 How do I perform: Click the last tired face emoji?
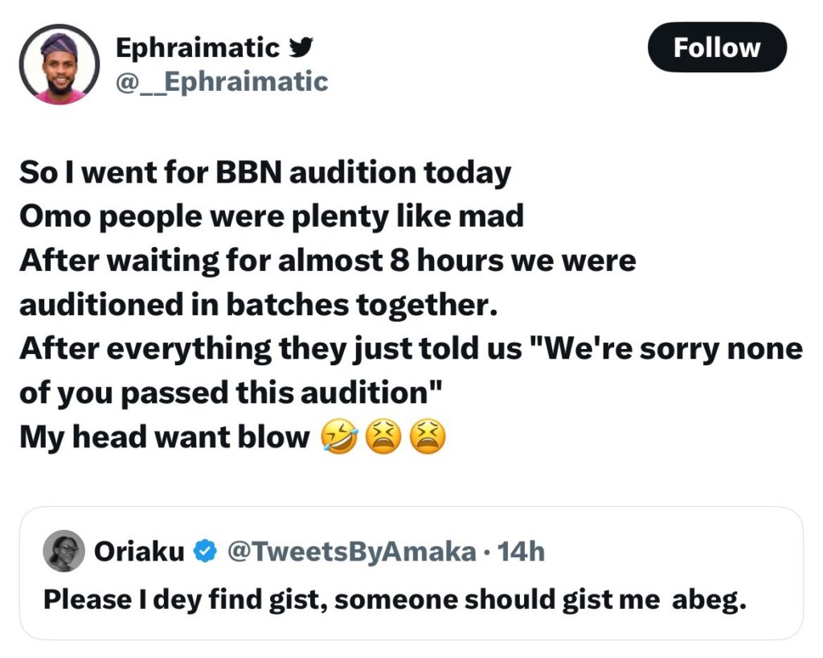(428, 437)
